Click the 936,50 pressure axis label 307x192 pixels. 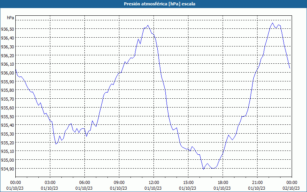7,29
